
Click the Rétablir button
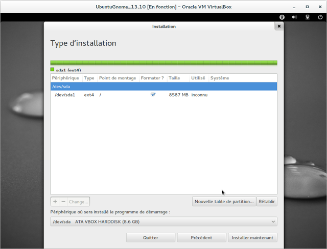(267, 202)
